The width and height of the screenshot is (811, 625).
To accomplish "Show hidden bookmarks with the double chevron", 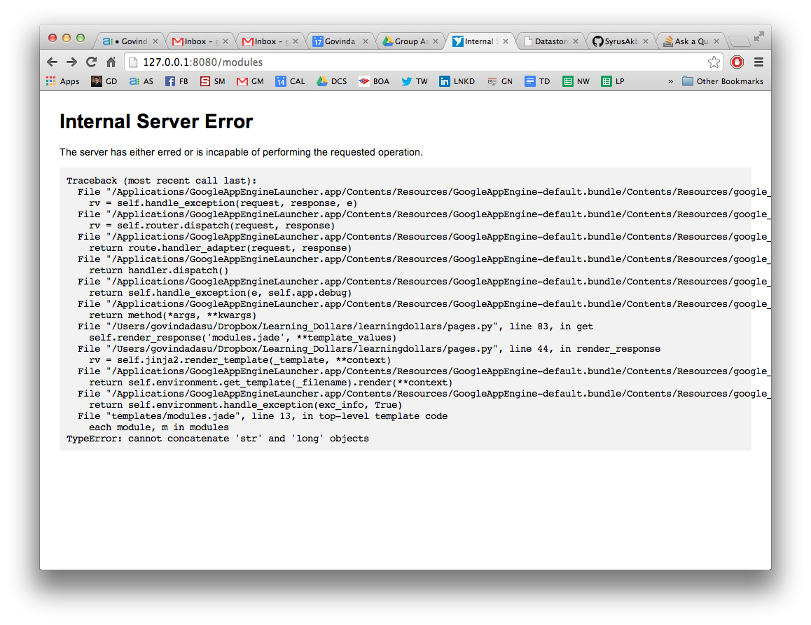I will [x=670, y=81].
